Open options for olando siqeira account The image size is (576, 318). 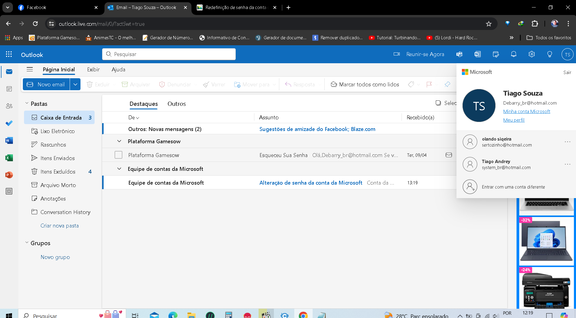tap(567, 142)
